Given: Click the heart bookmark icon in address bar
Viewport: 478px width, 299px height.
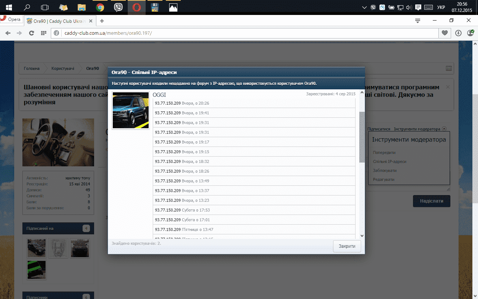Looking at the screenshot, I should [444, 33].
